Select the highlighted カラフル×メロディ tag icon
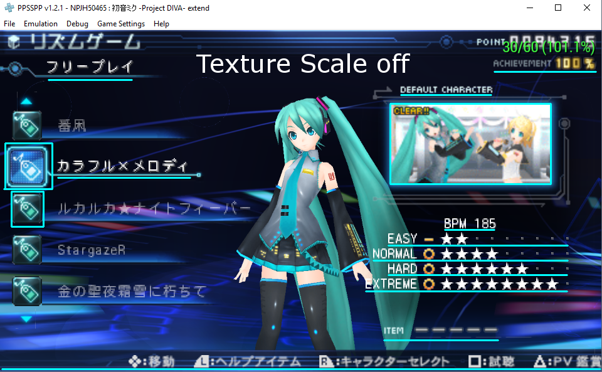 pos(28,166)
